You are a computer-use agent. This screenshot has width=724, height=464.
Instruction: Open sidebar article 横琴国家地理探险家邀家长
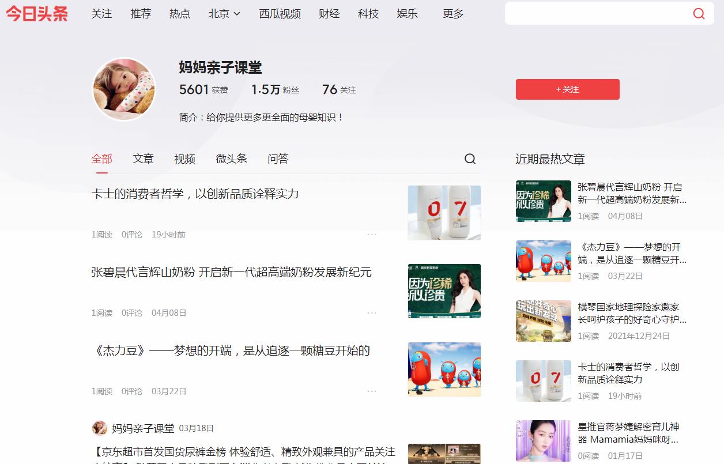[x=632, y=314]
